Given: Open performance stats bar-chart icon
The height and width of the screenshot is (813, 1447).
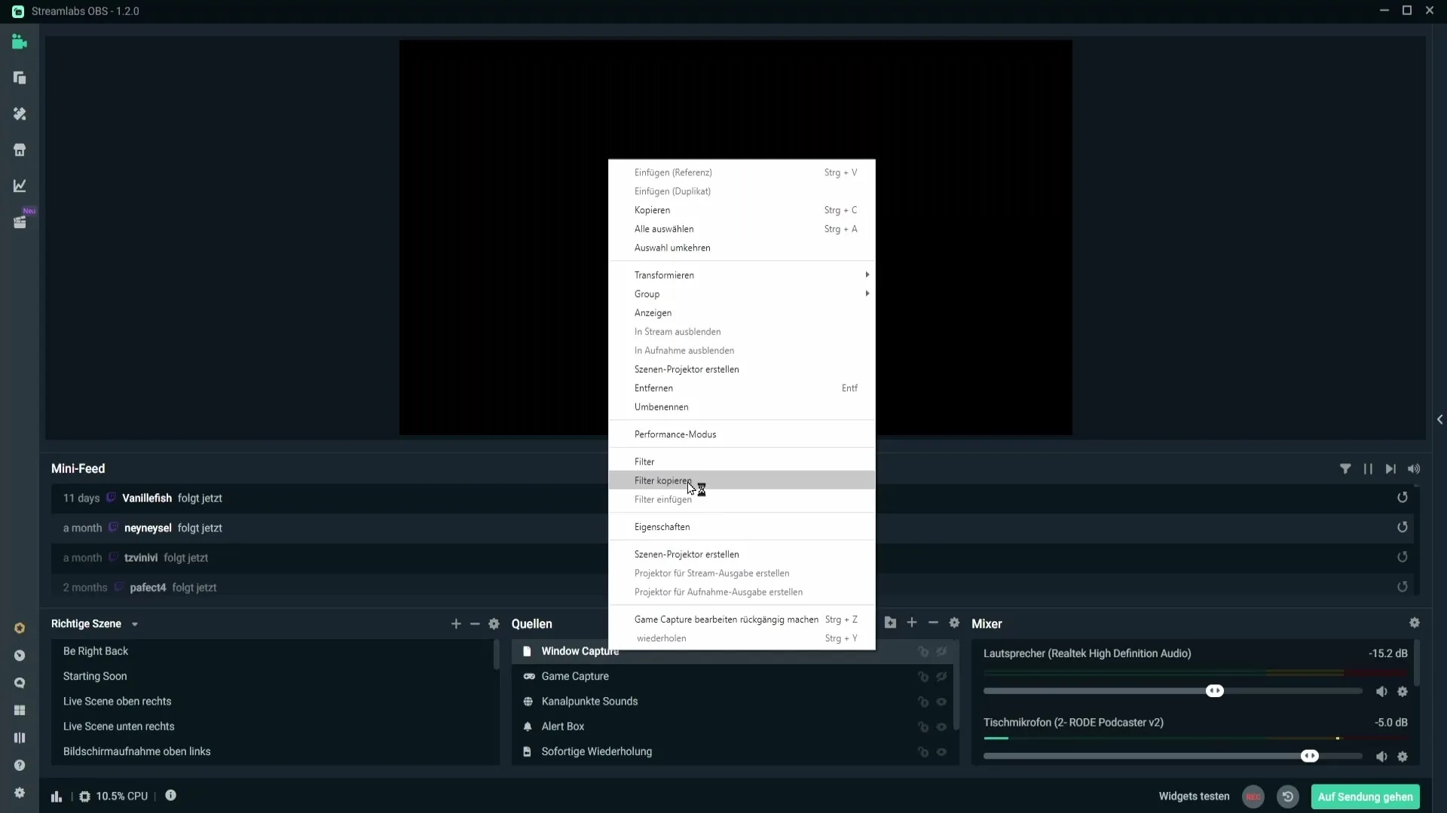Looking at the screenshot, I should pyautogui.click(x=57, y=796).
